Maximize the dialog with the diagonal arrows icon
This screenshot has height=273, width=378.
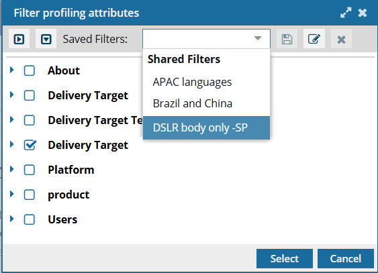tap(346, 13)
